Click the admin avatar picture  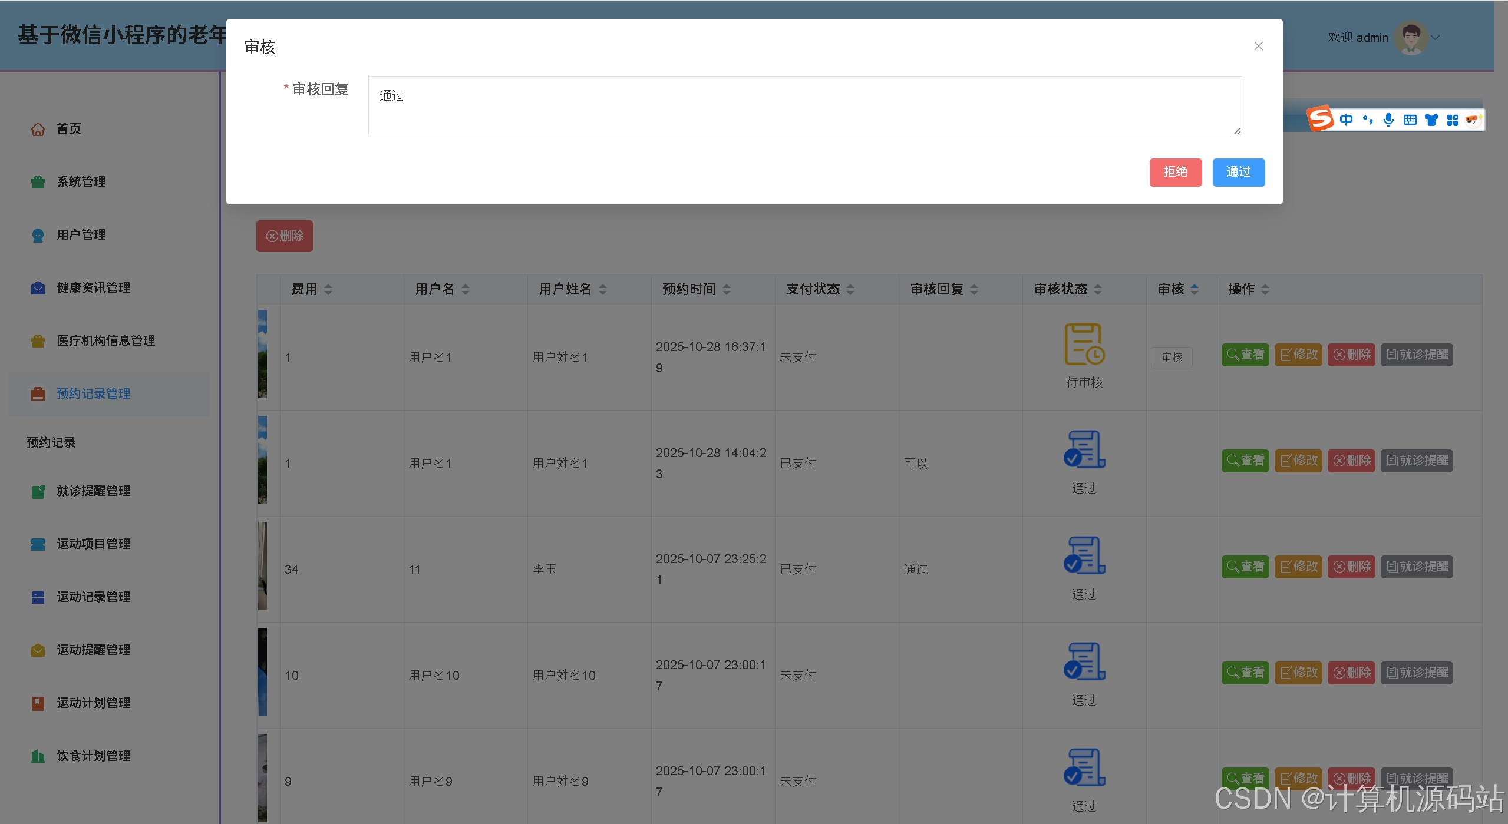(x=1411, y=38)
